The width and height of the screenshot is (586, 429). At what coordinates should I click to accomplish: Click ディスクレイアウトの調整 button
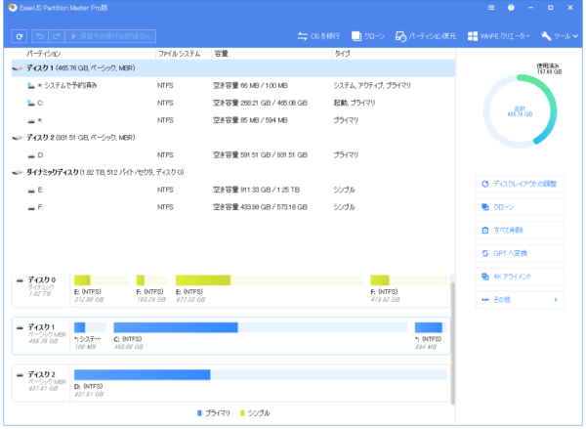coord(519,184)
